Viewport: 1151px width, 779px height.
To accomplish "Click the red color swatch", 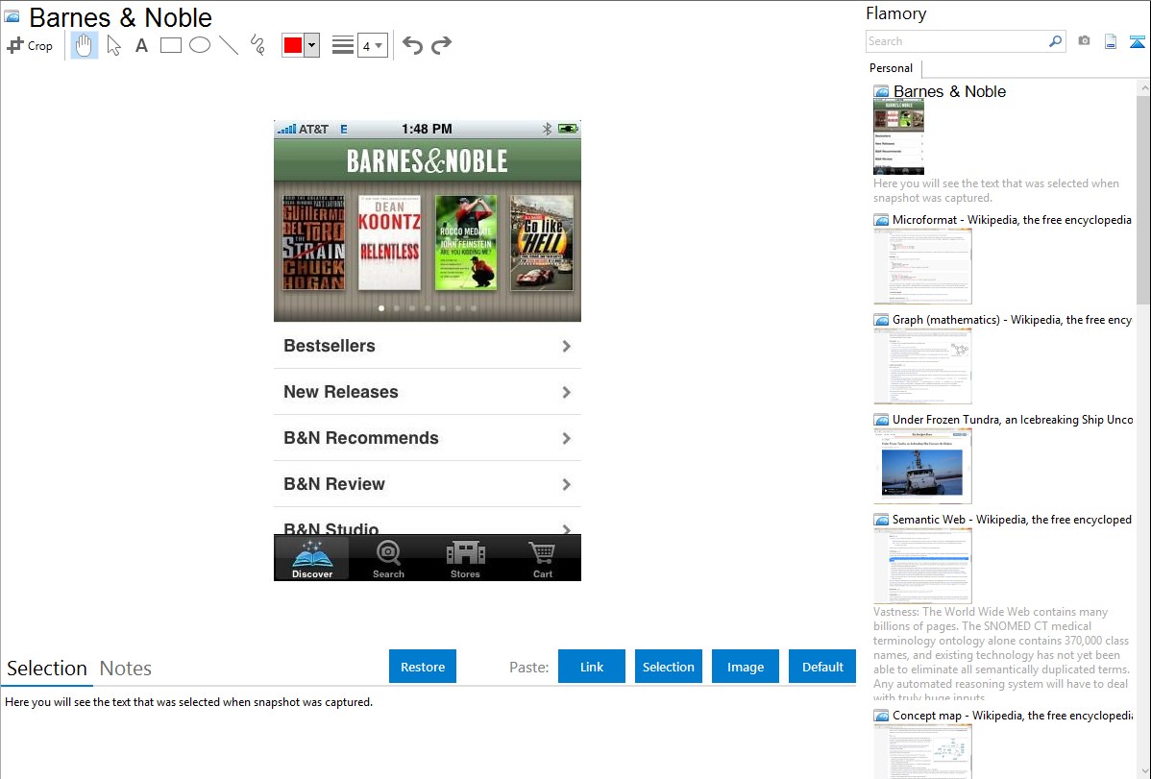I will pos(293,45).
